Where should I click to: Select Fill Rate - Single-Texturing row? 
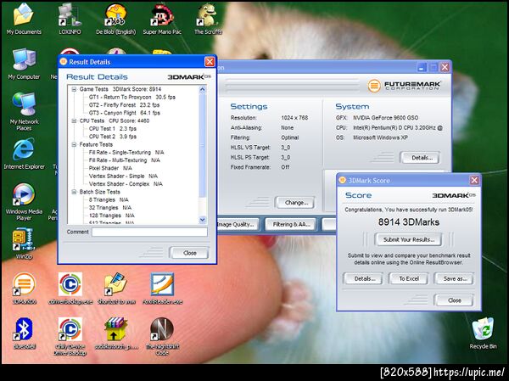[x=126, y=153]
